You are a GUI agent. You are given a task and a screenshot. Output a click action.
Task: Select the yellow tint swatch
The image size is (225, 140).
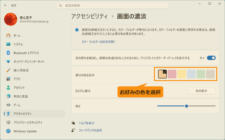click(x=182, y=74)
